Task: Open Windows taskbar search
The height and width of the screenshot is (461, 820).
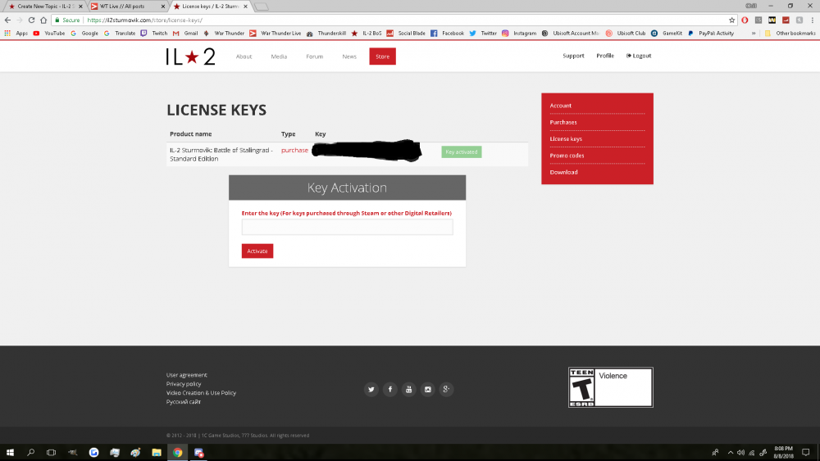Action: (x=31, y=453)
